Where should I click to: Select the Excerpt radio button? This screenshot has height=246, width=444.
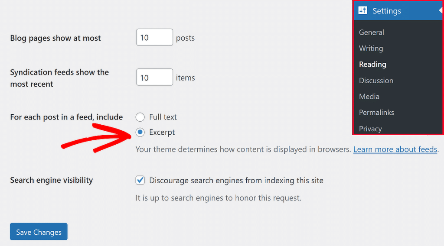pyautogui.click(x=140, y=132)
